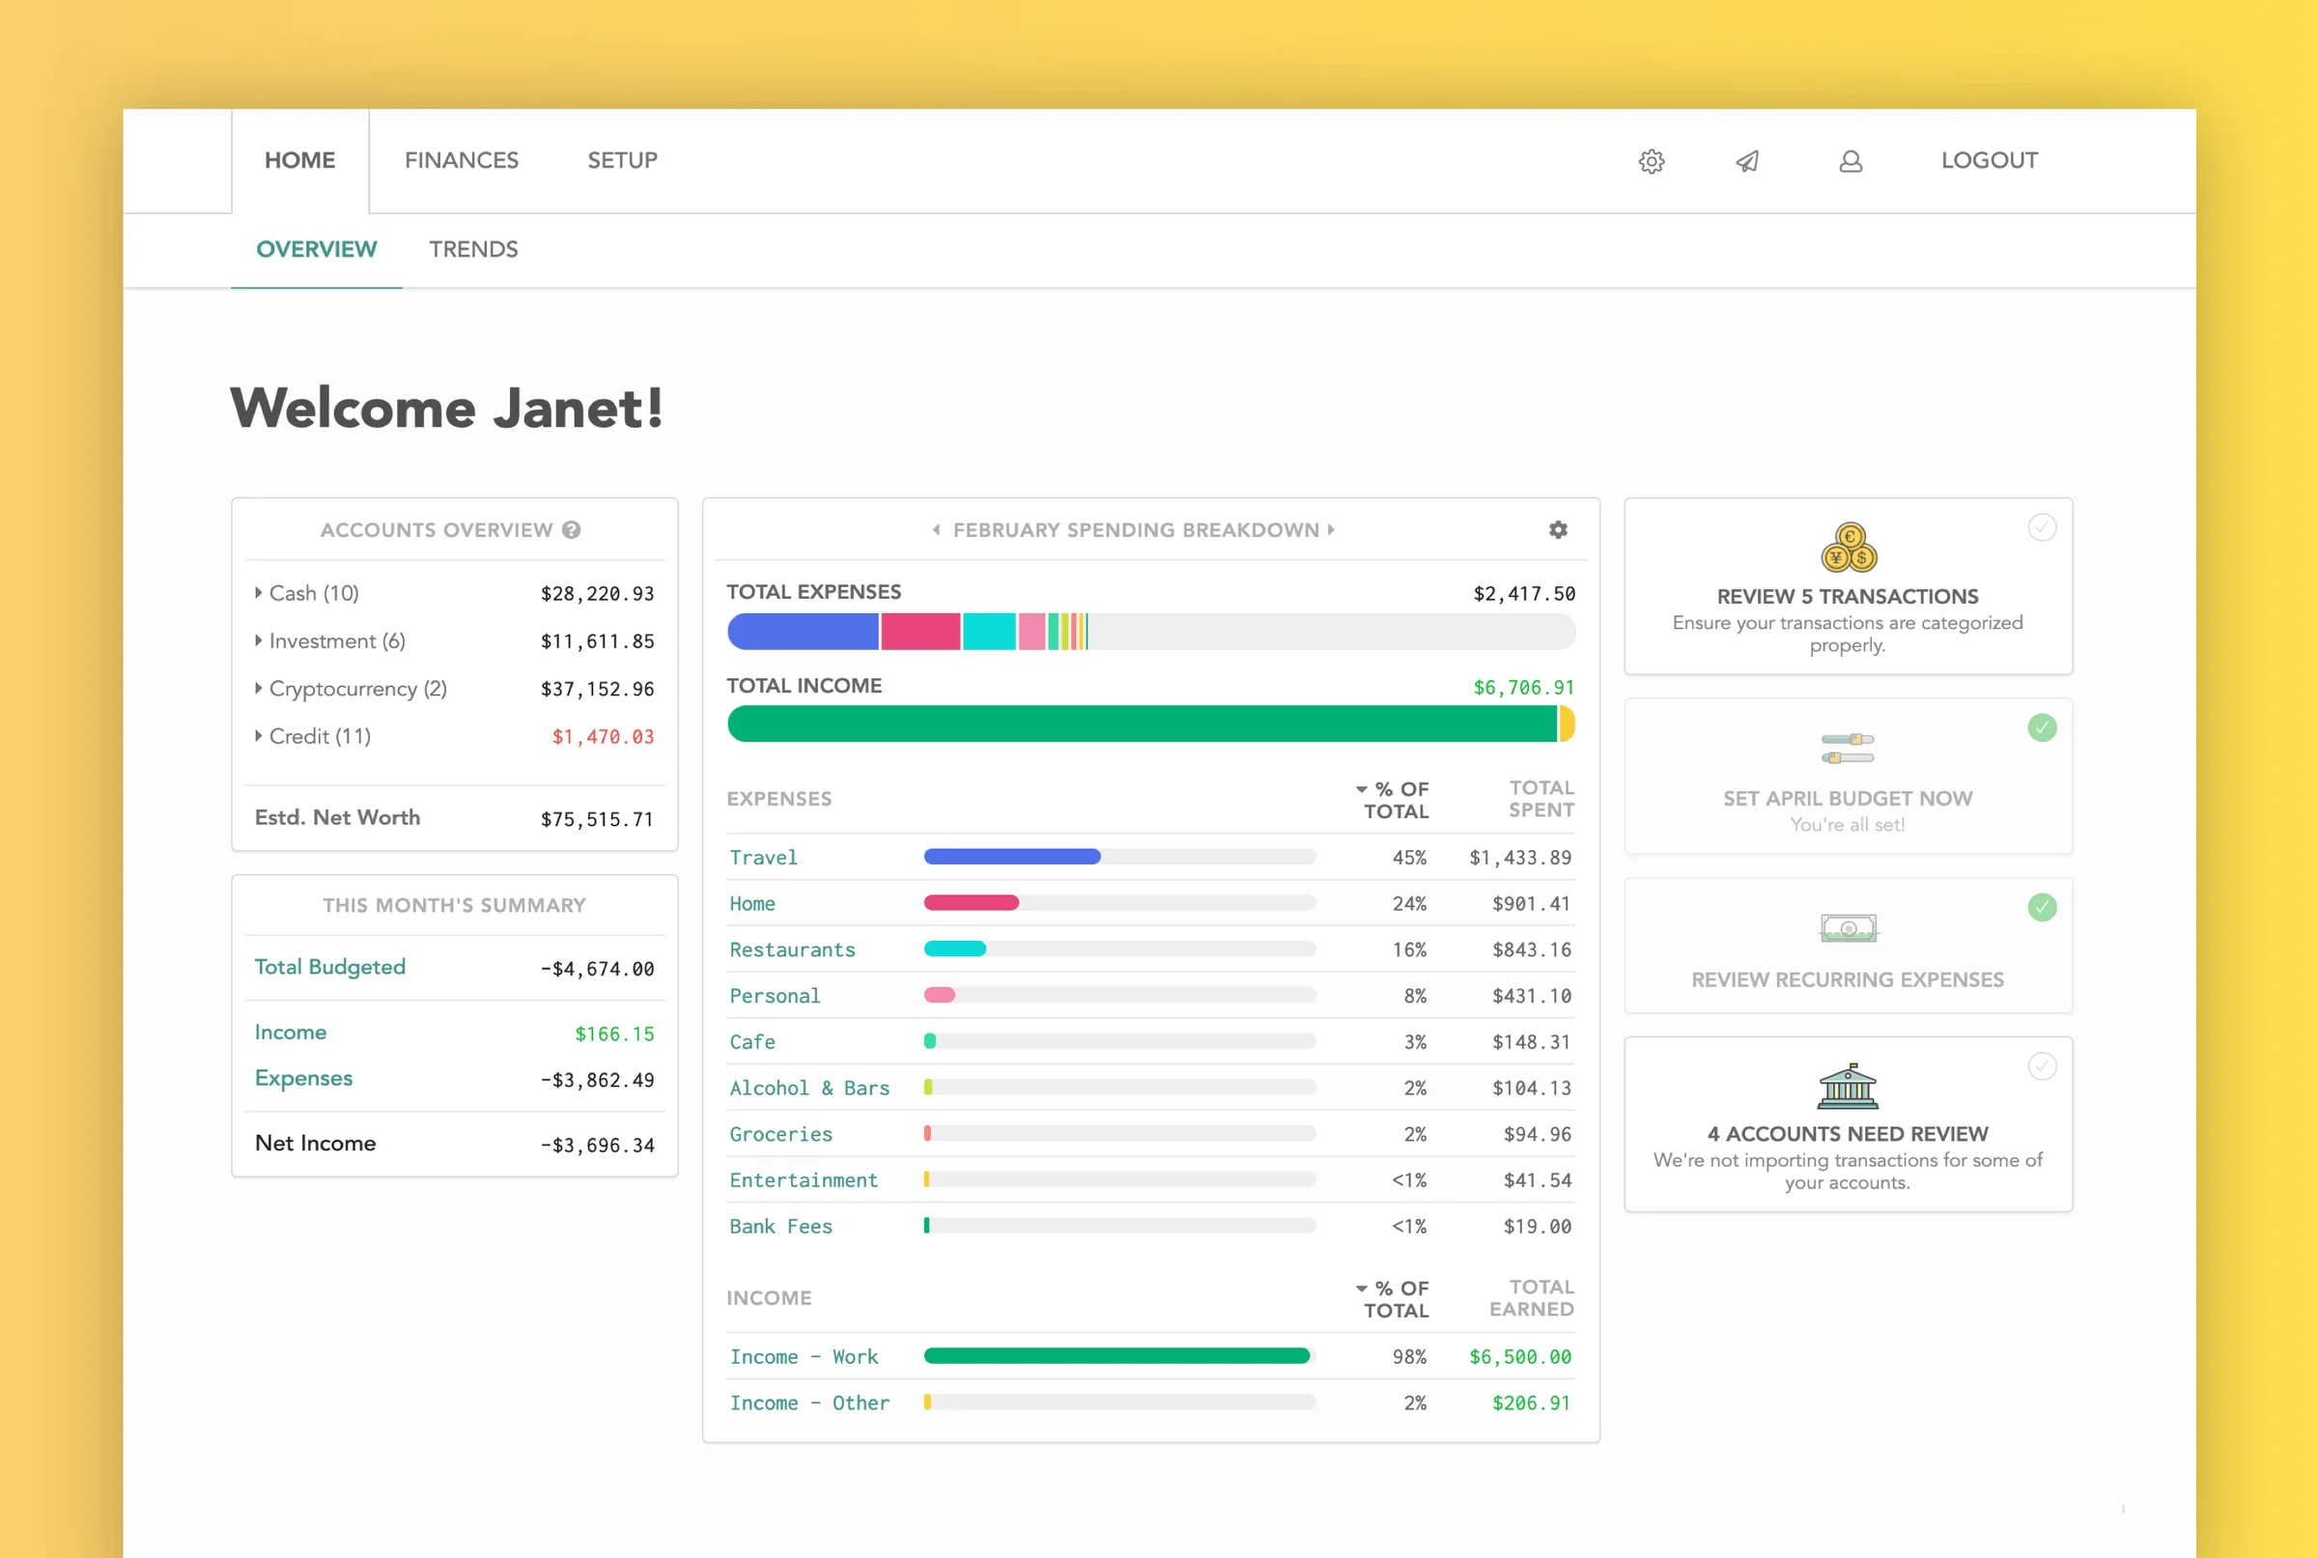This screenshot has height=1558, width=2318.
Task: Click Total Spent column header
Action: (x=1541, y=799)
